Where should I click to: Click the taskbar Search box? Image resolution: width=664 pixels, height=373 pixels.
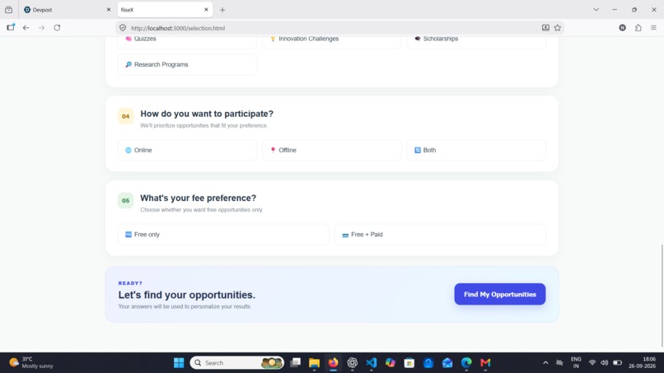pyautogui.click(x=236, y=363)
